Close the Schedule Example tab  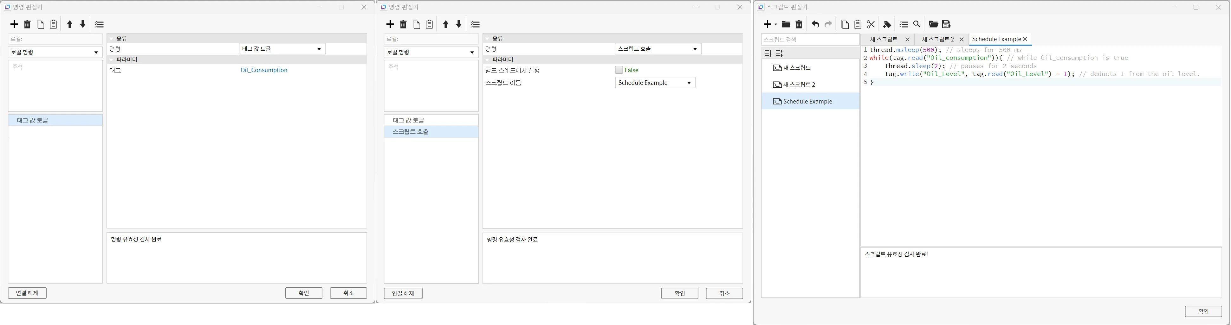[1025, 40]
